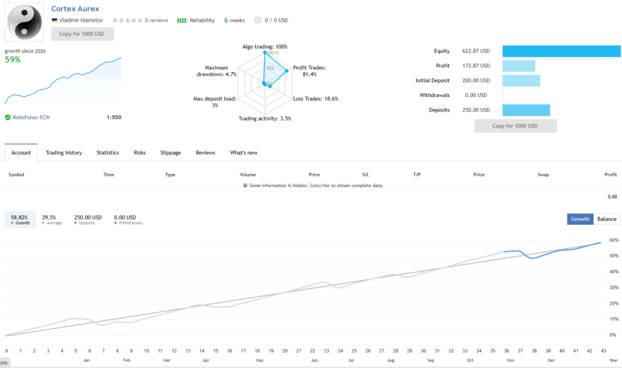Click Subscribe link for complete data
The height and width of the screenshot is (368, 622).
[320, 186]
